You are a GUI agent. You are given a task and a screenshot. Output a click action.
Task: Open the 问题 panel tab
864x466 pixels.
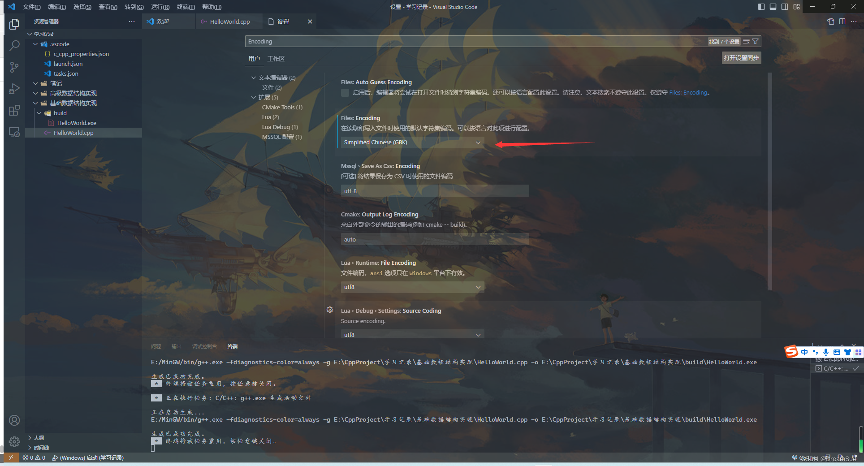[156, 346]
